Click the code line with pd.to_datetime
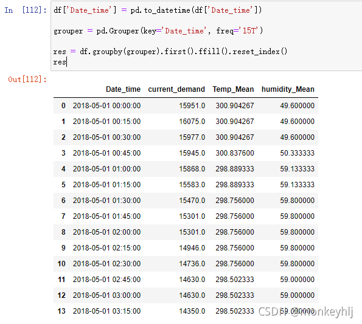The height and width of the screenshot is (324, 362). click(158, 10)
